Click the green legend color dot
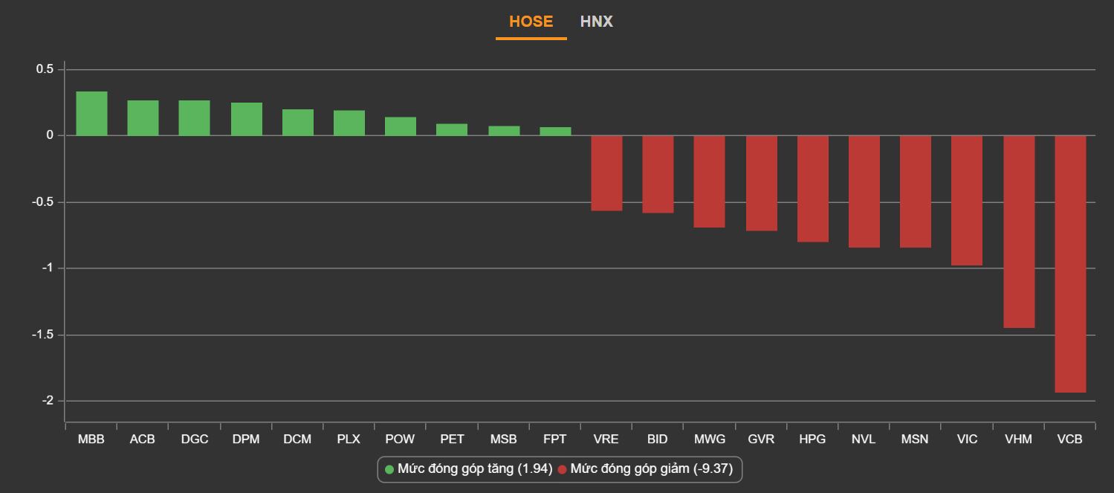This screenshot has width=1114, height=493. (x=389, y=469)
